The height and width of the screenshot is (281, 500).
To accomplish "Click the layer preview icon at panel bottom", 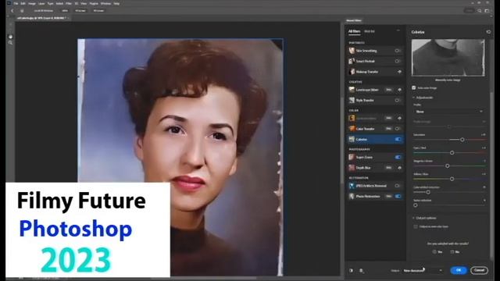I will (361, 271).
